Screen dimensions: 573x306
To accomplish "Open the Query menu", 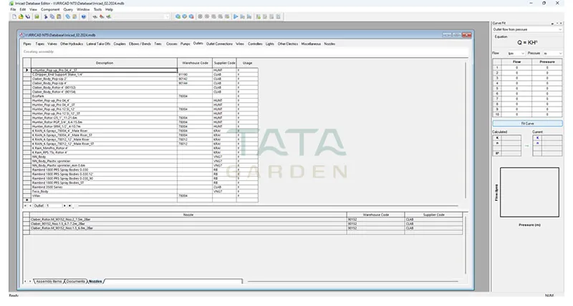I will (68, 9).
